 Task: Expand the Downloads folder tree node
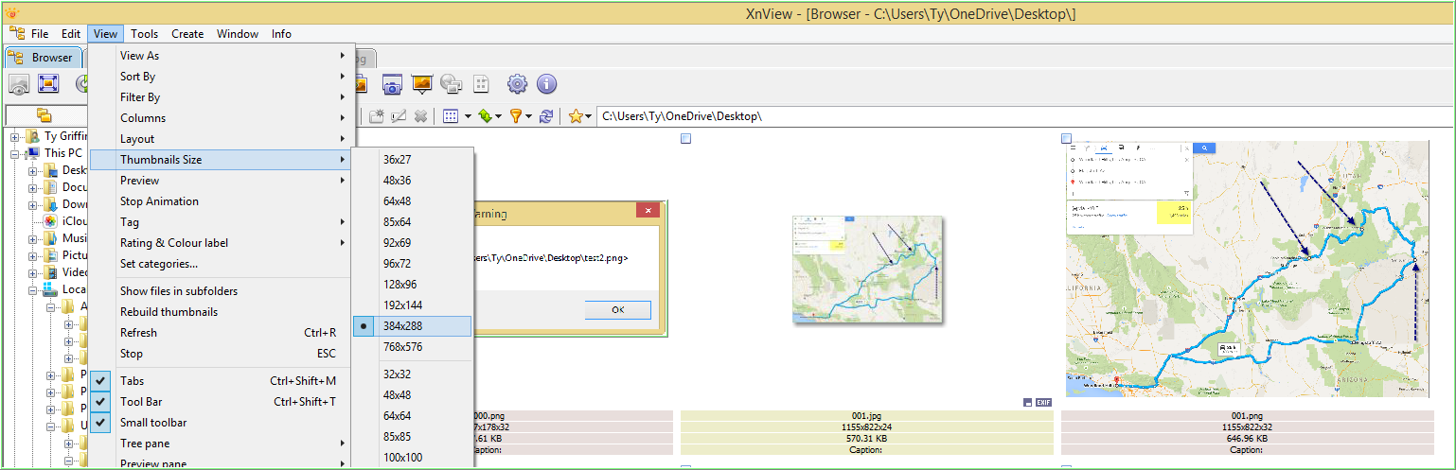point(33,204)
